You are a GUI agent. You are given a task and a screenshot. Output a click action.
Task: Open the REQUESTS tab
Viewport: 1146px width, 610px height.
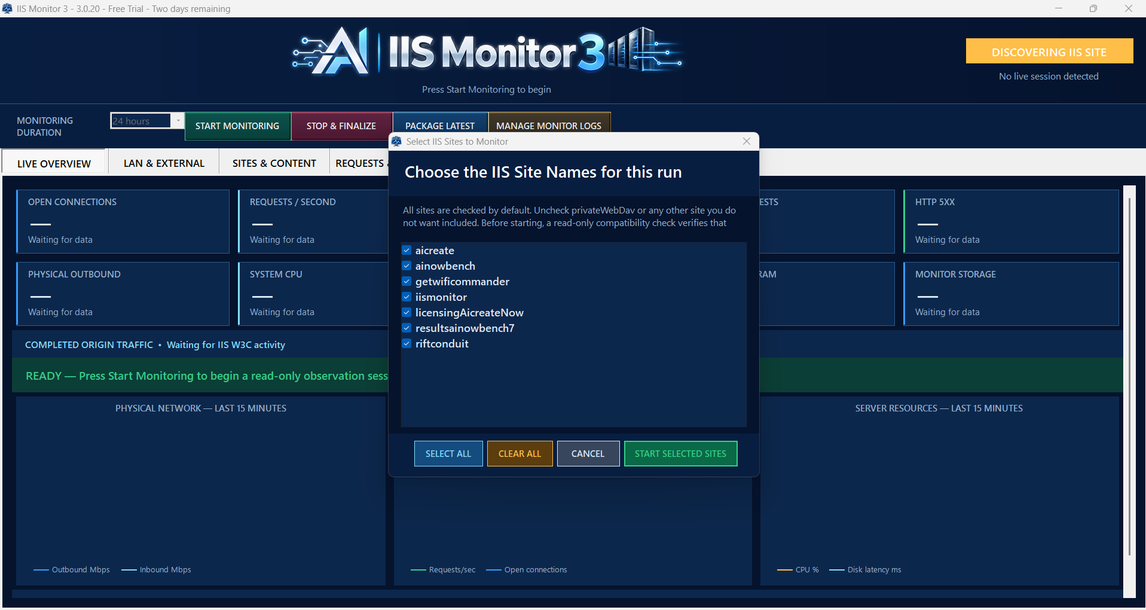pyautogui.click(x=359, y=163)
